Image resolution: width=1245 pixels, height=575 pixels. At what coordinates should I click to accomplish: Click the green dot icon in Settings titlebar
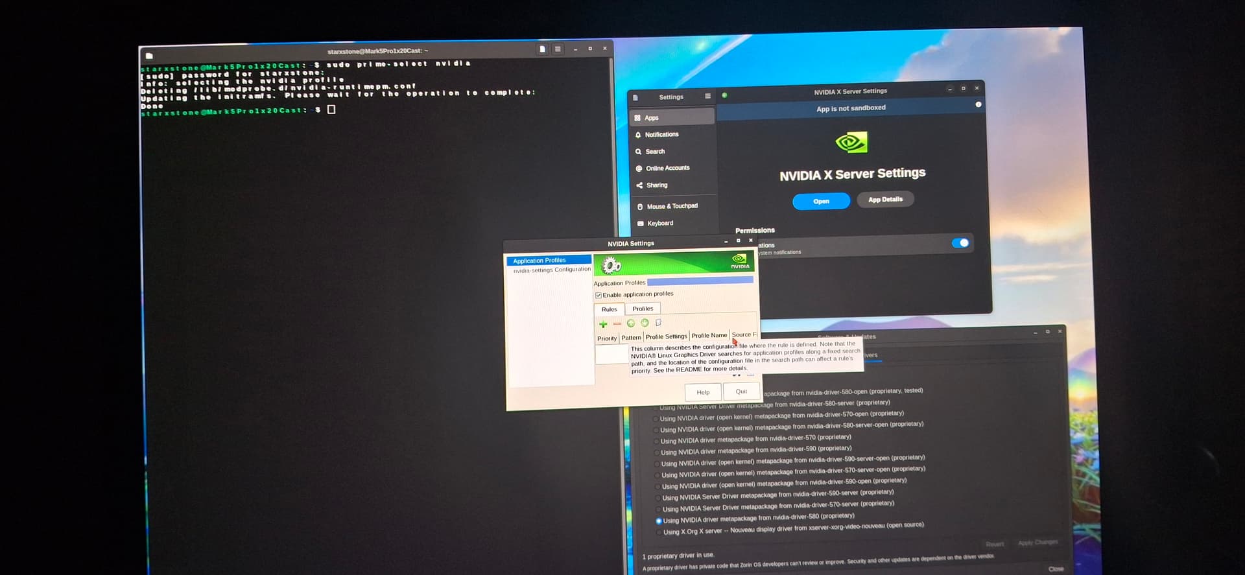tap(724, 95)
